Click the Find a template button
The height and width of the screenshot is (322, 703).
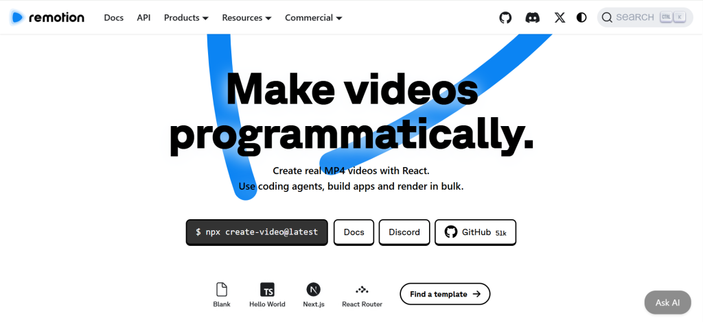coord(445,294)
